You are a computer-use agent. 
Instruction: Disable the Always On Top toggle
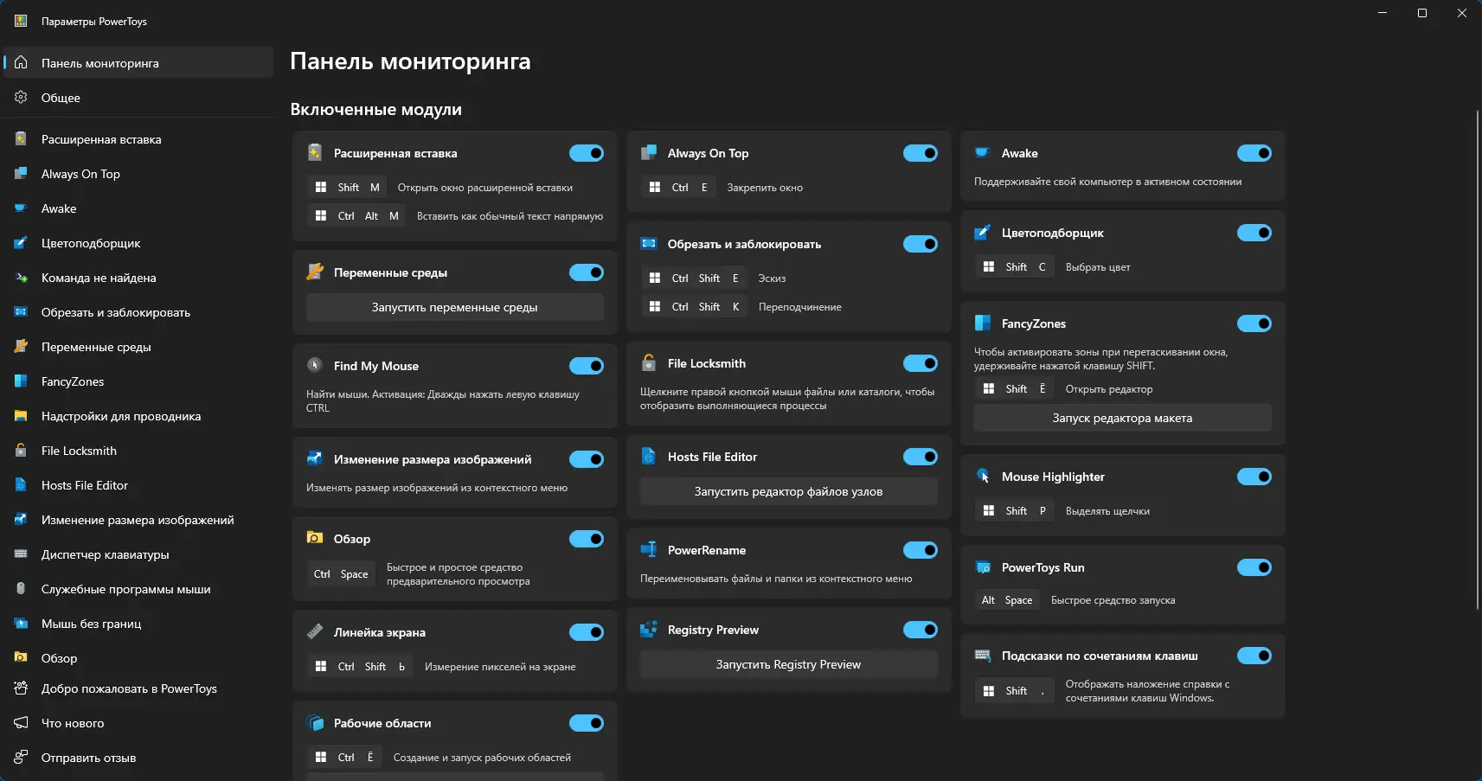click(x=920, y=153)
